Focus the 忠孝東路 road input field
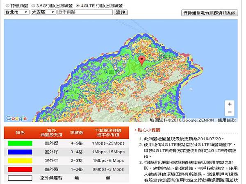Viewport: 246px width, 184px height. coord(85,12)
